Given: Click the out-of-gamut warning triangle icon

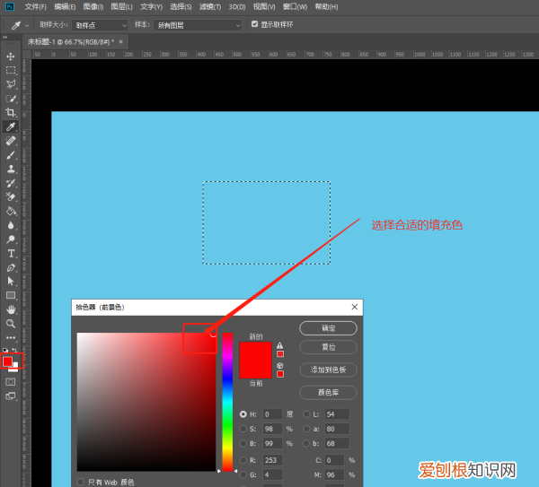Looking at the screenshot, I should 280,344.
